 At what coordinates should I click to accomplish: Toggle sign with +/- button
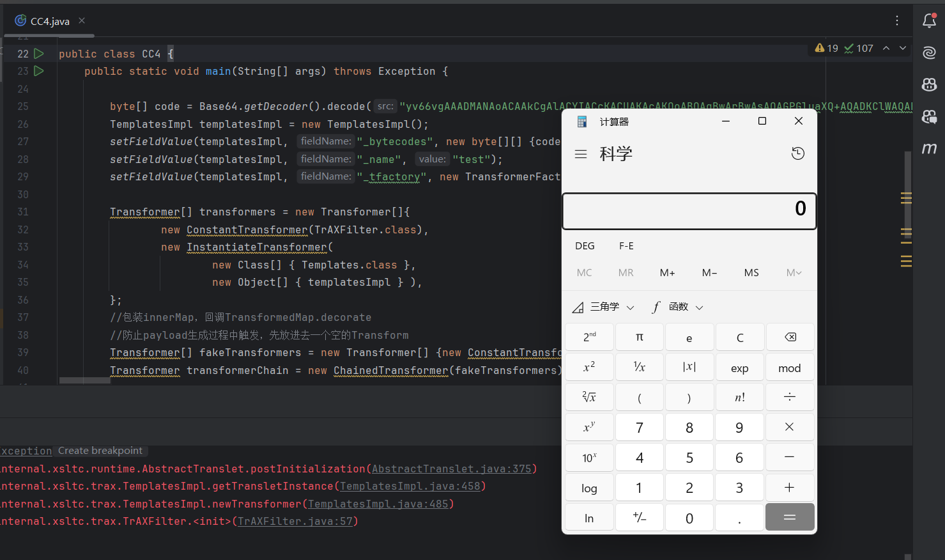pos(640,518)
